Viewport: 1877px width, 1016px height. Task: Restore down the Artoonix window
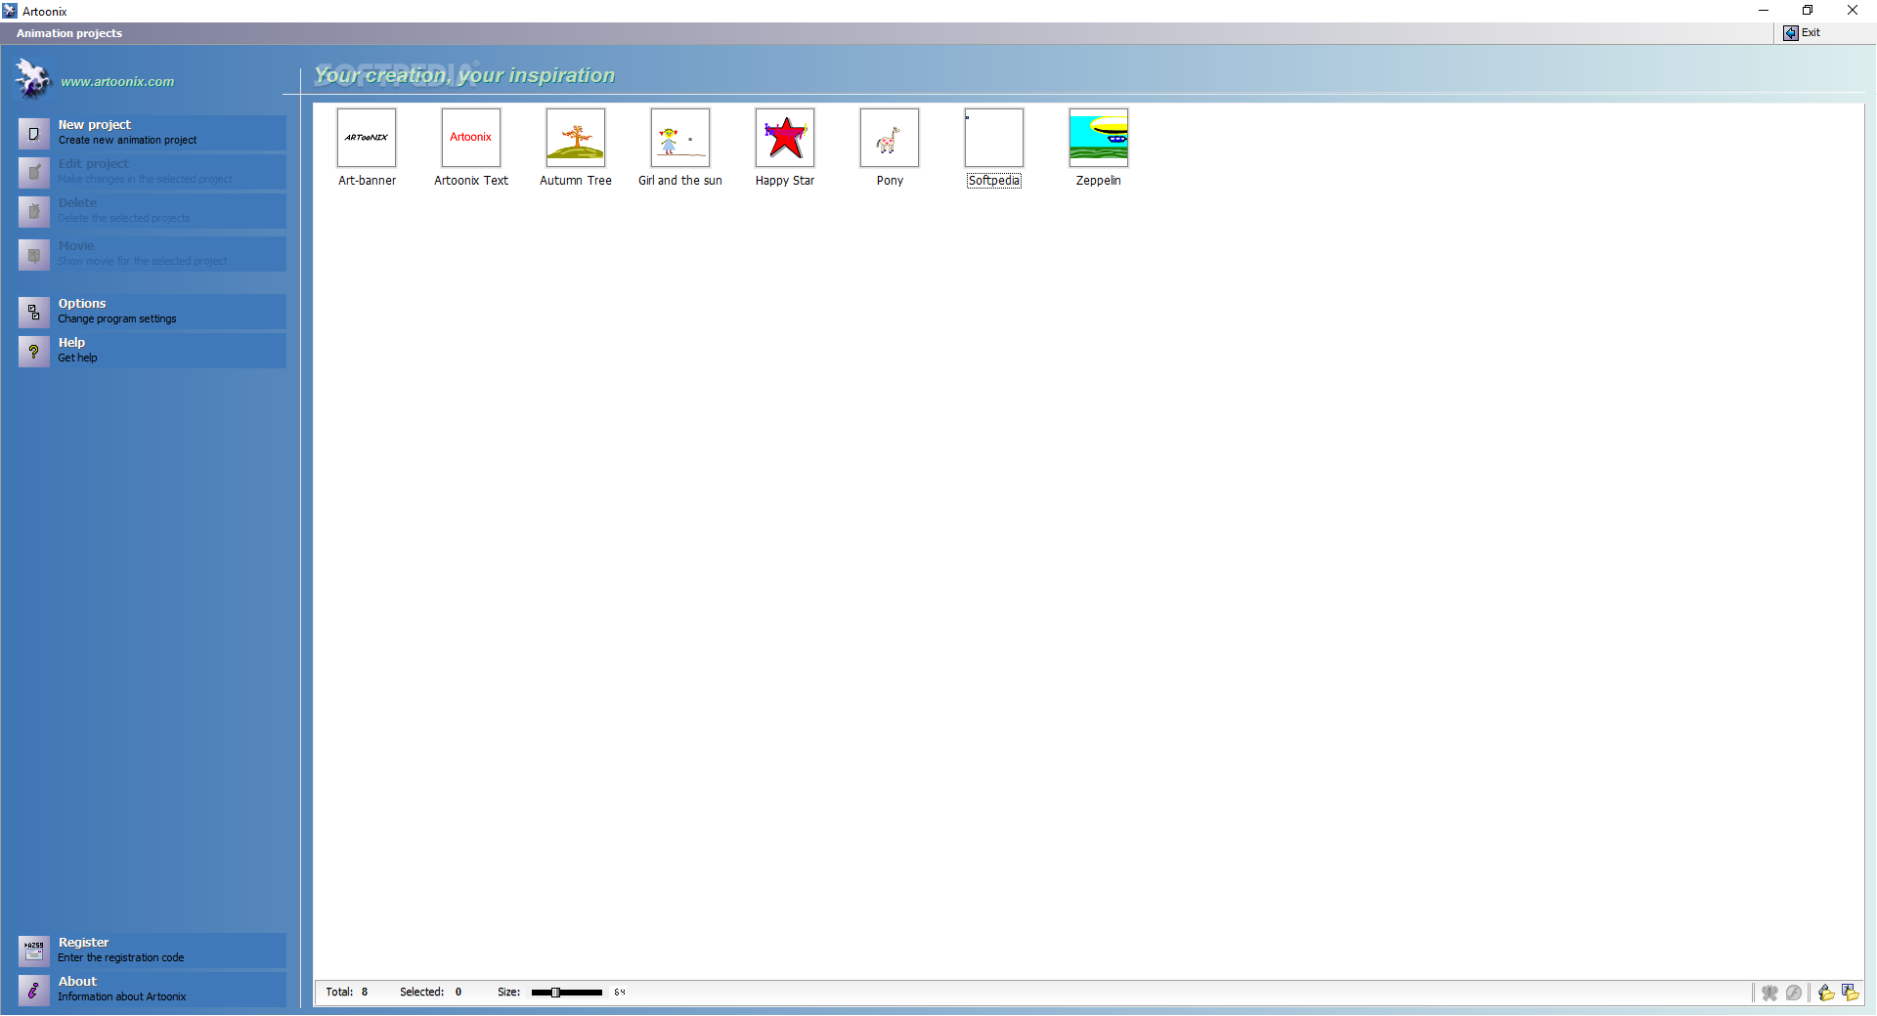pyautogui.click(x=1808, y=11)
